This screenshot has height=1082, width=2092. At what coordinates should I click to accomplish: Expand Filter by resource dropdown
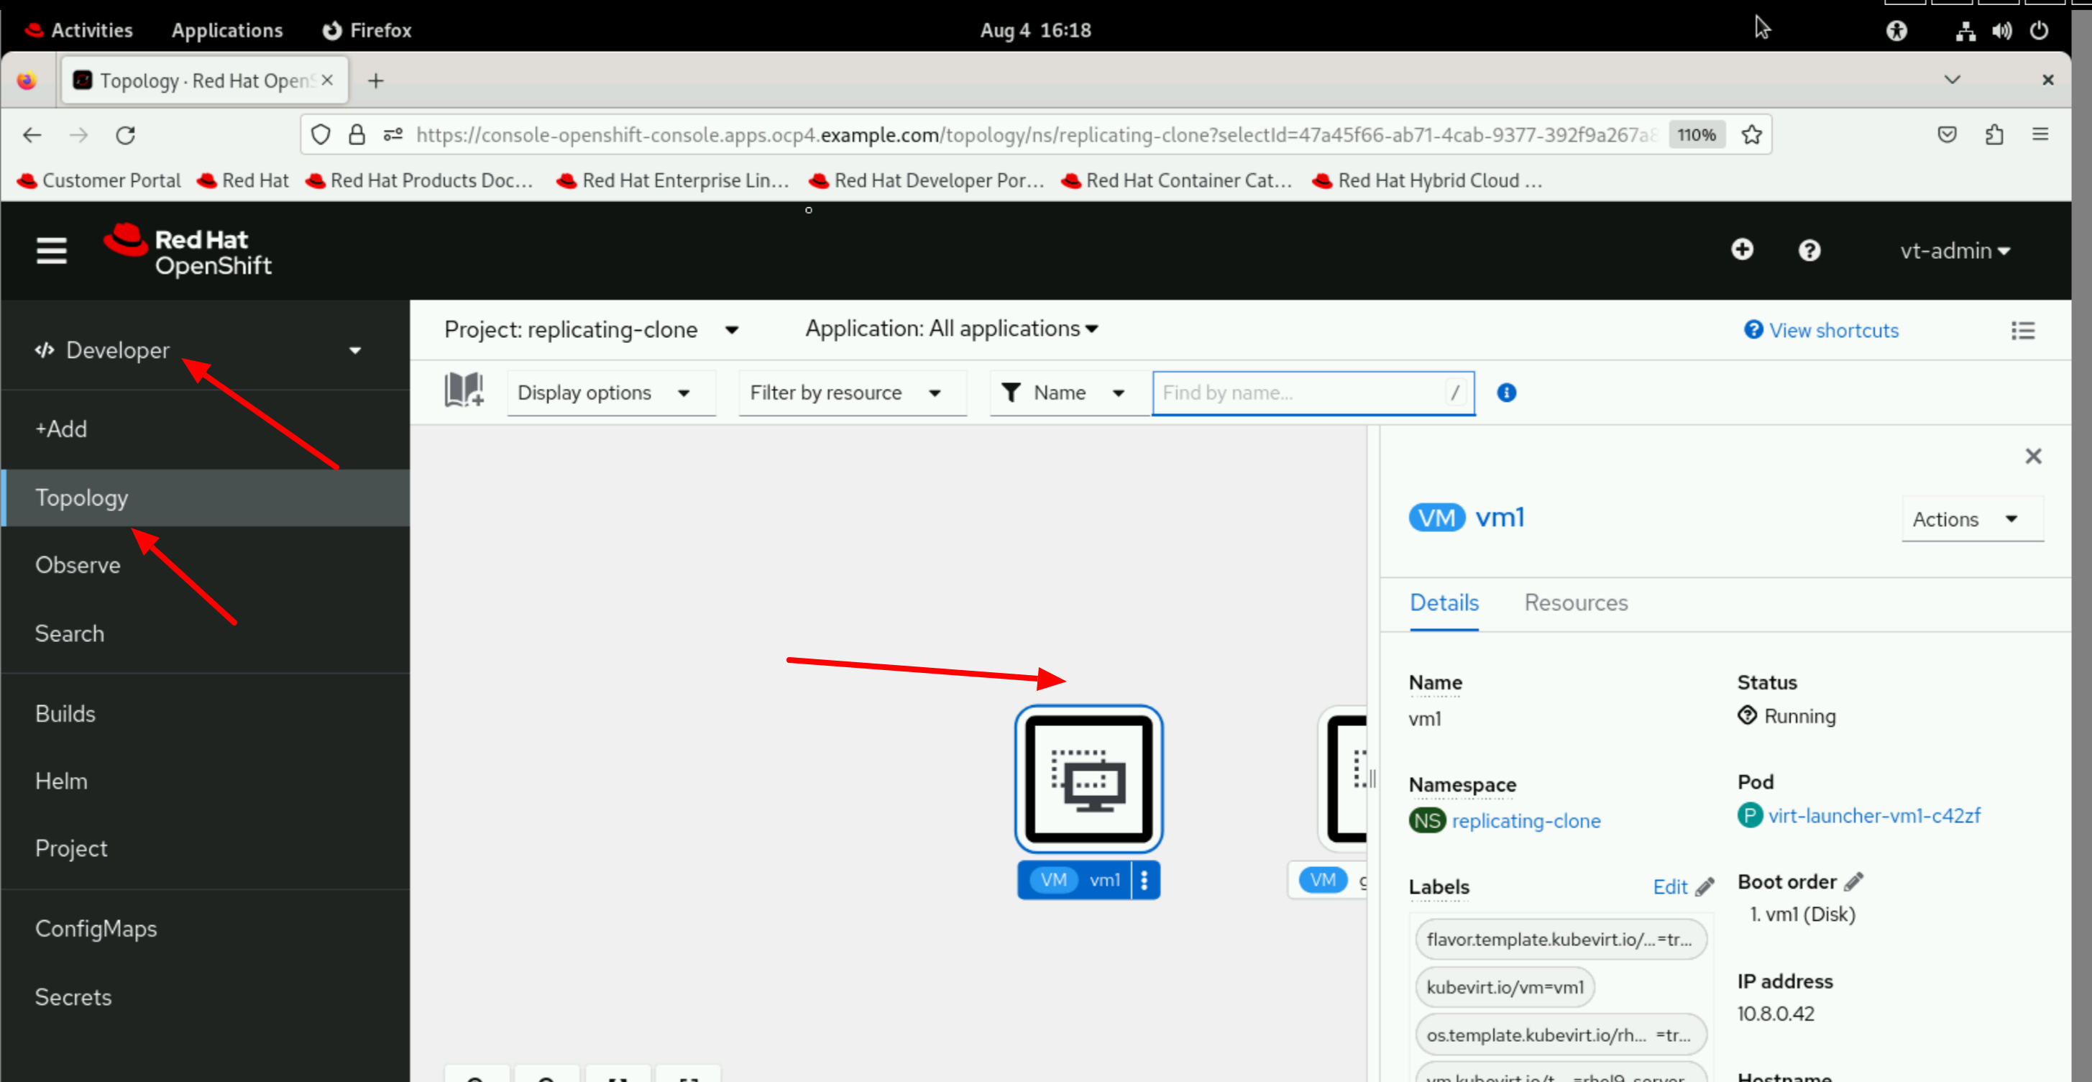click(x=845, y=393)
